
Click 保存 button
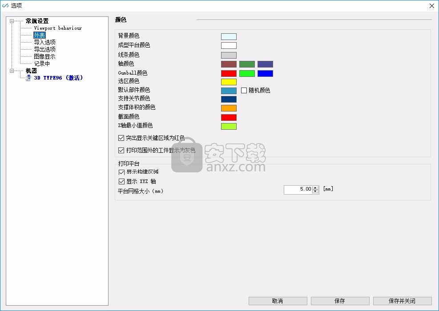(x=340, y=301)
